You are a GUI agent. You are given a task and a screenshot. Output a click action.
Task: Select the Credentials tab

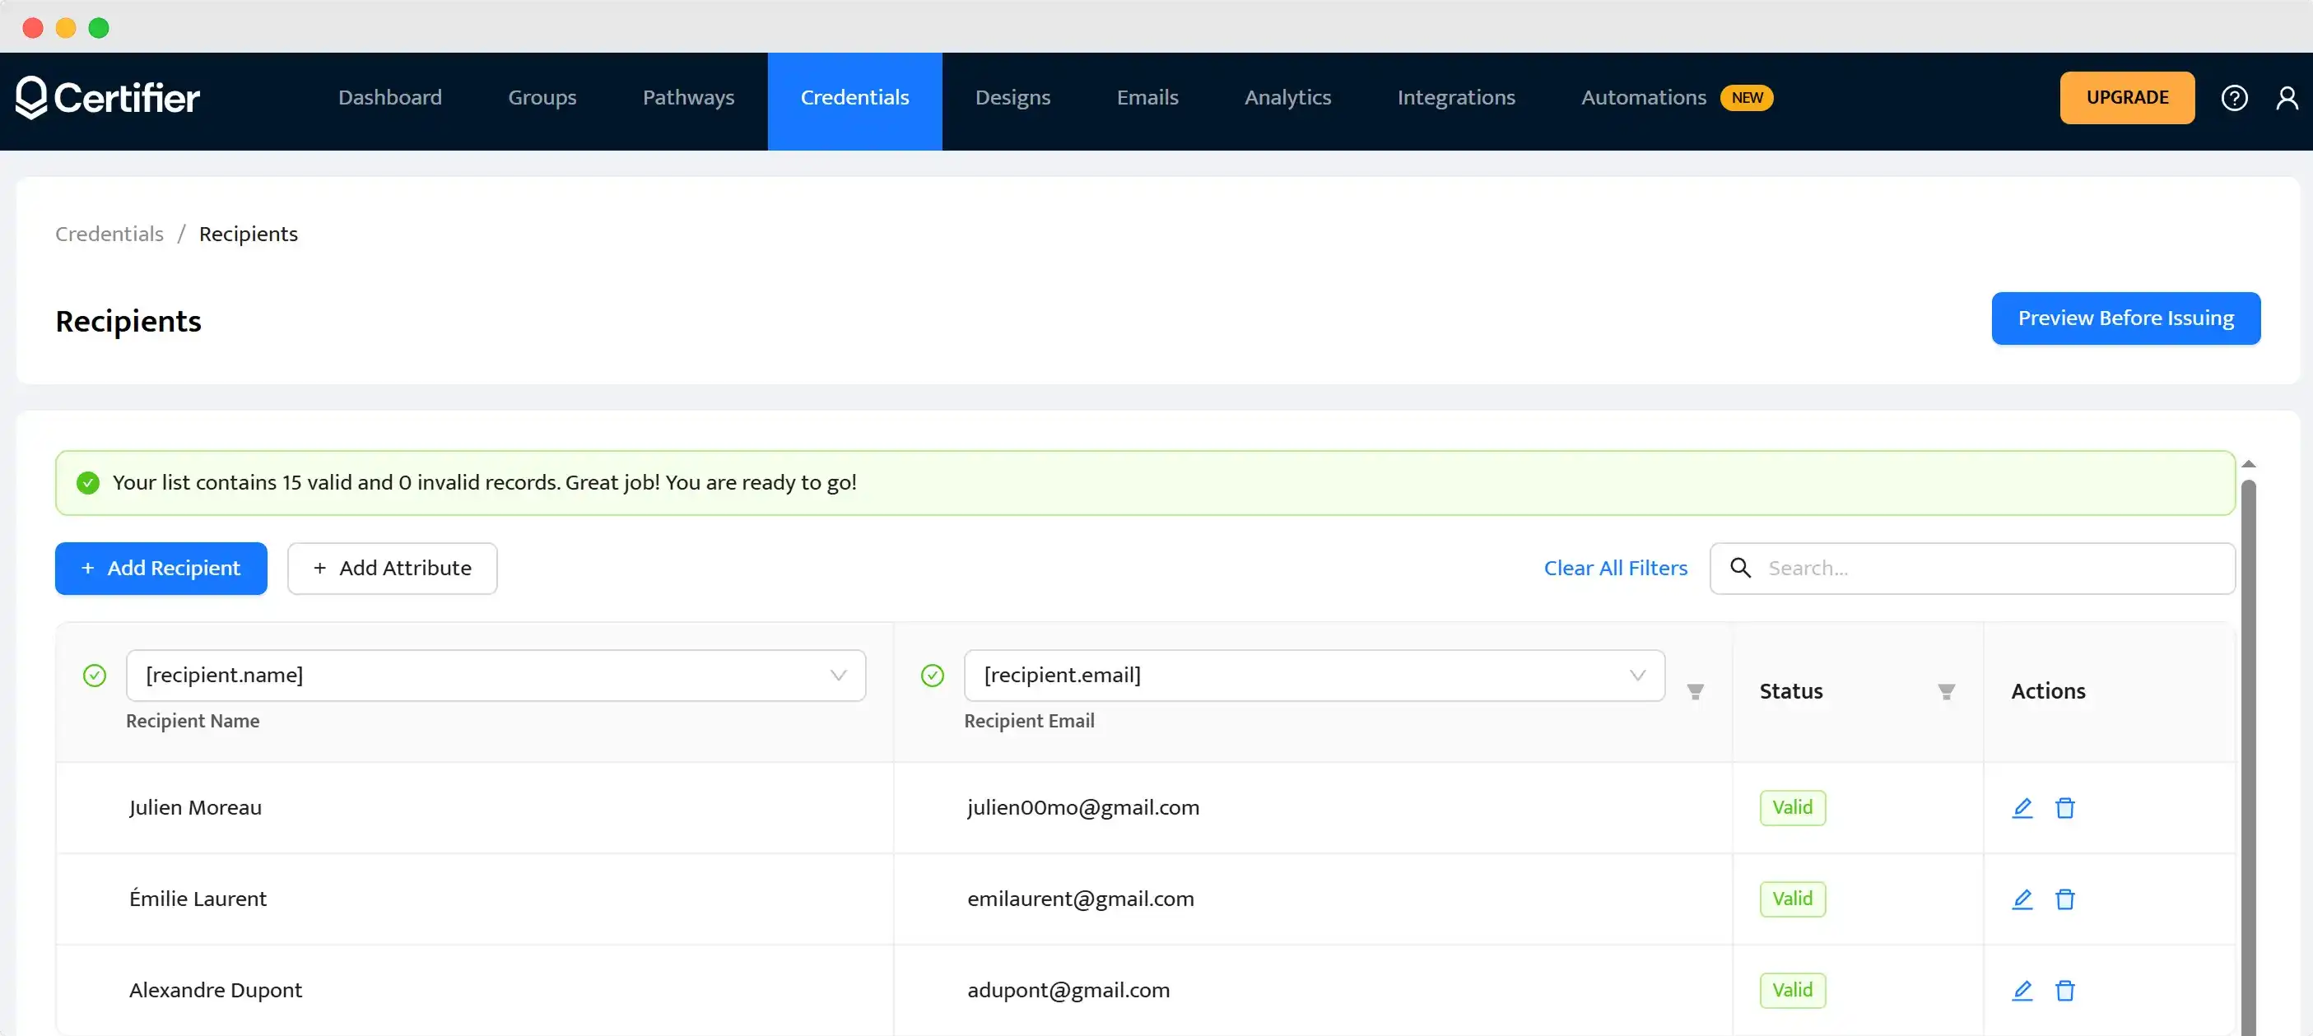coord(854,101)
